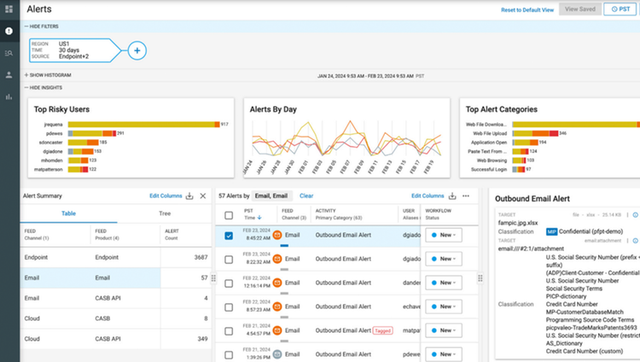Close the Alert Summary panel
This screenshot has width=640, height=362.
pos(203,196)
